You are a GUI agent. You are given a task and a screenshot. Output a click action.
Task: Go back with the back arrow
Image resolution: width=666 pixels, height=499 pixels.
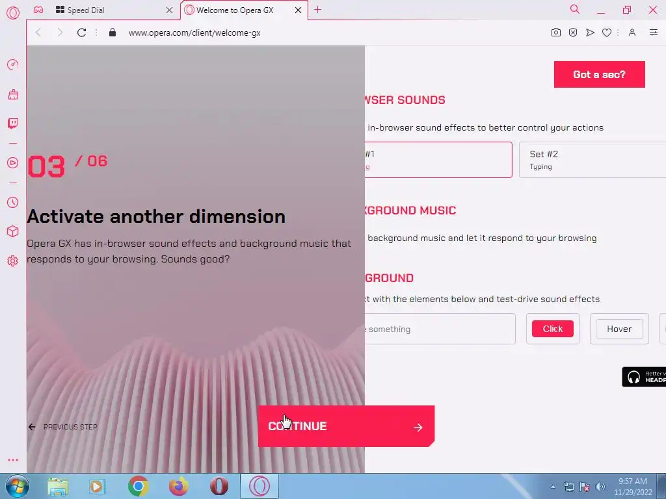[x=38, y=32]
